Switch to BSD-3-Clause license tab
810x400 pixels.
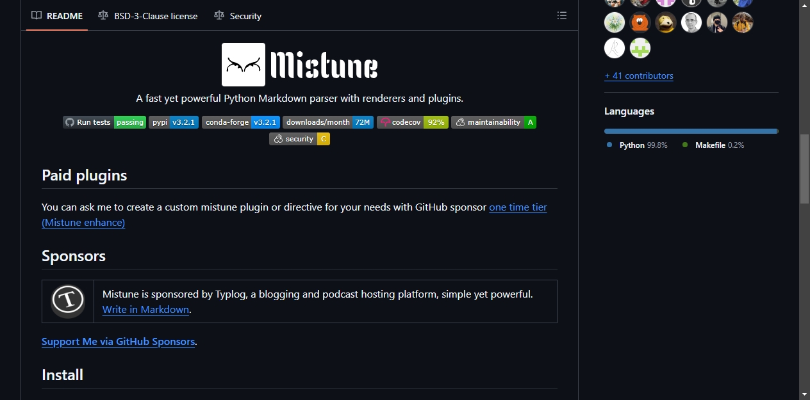coord(148,16)
